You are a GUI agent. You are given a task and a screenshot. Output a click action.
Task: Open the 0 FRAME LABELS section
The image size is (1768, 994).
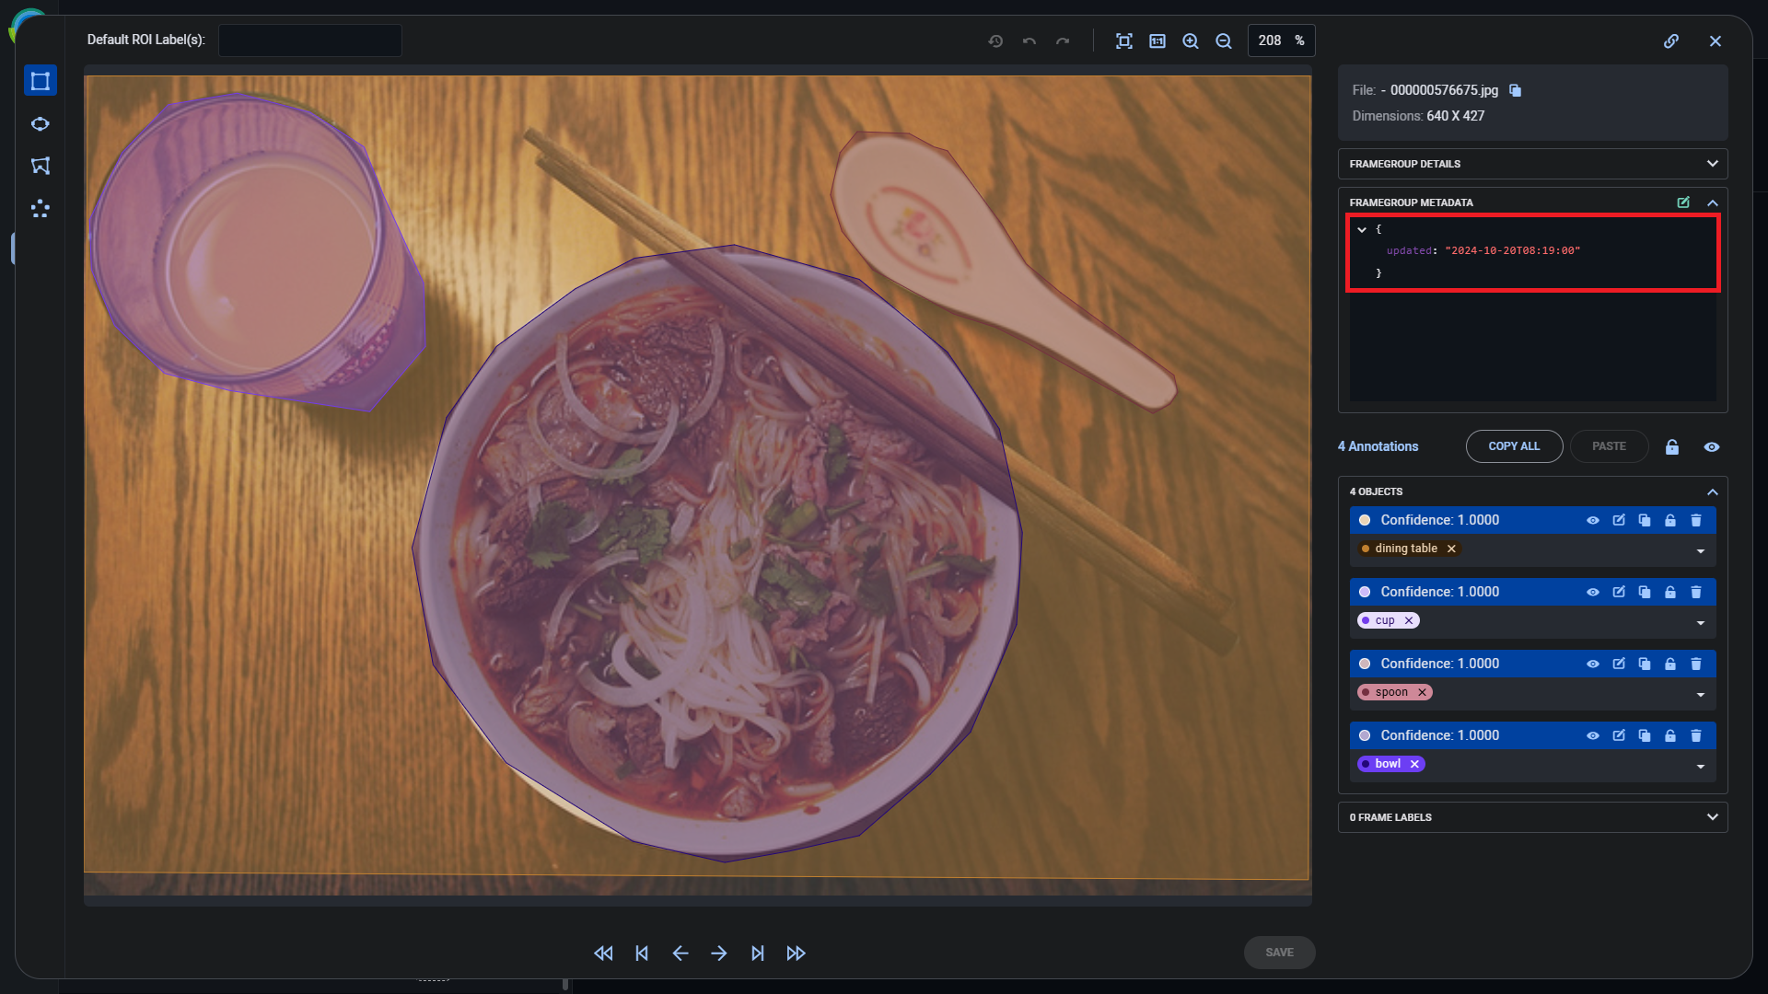tap(1713, 816)
